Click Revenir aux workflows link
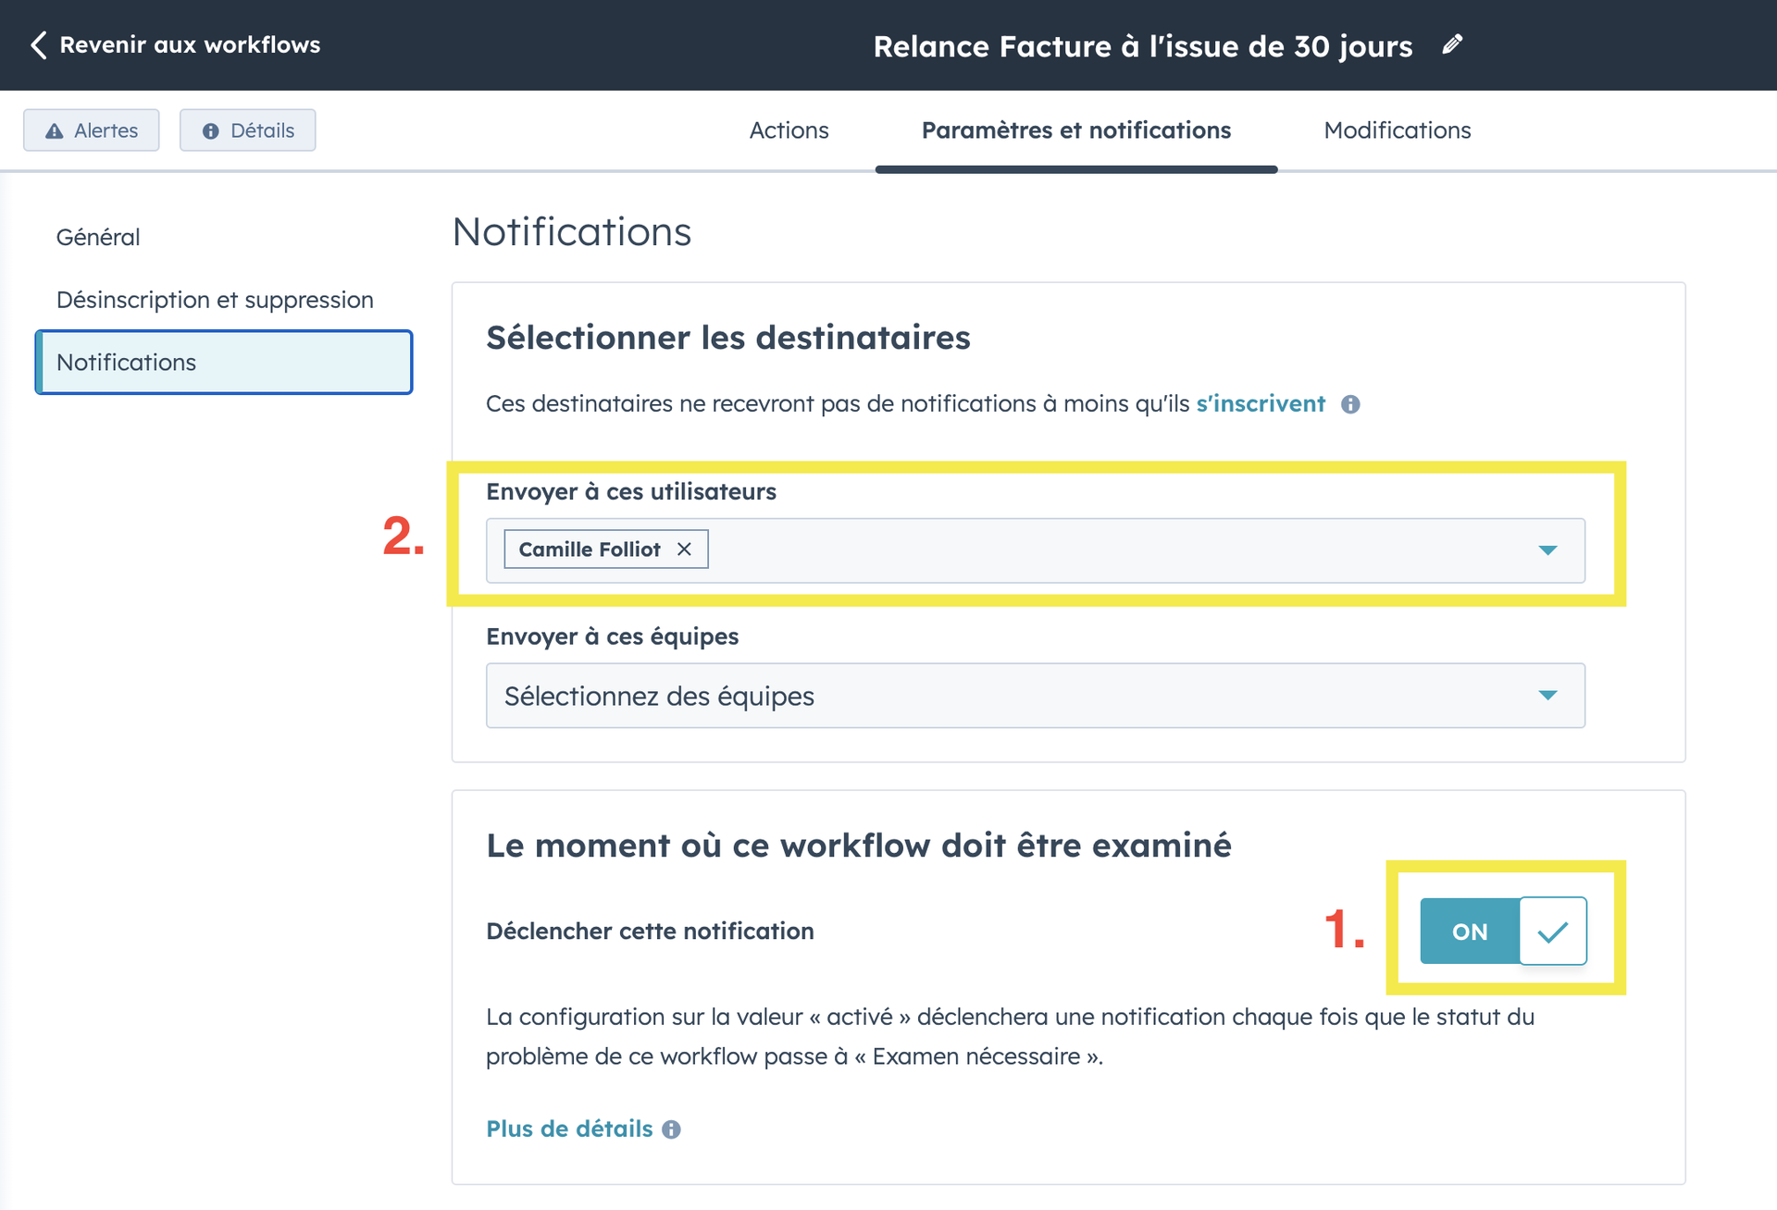Viewport: 1777px width, 1210px height. point(190,44)
